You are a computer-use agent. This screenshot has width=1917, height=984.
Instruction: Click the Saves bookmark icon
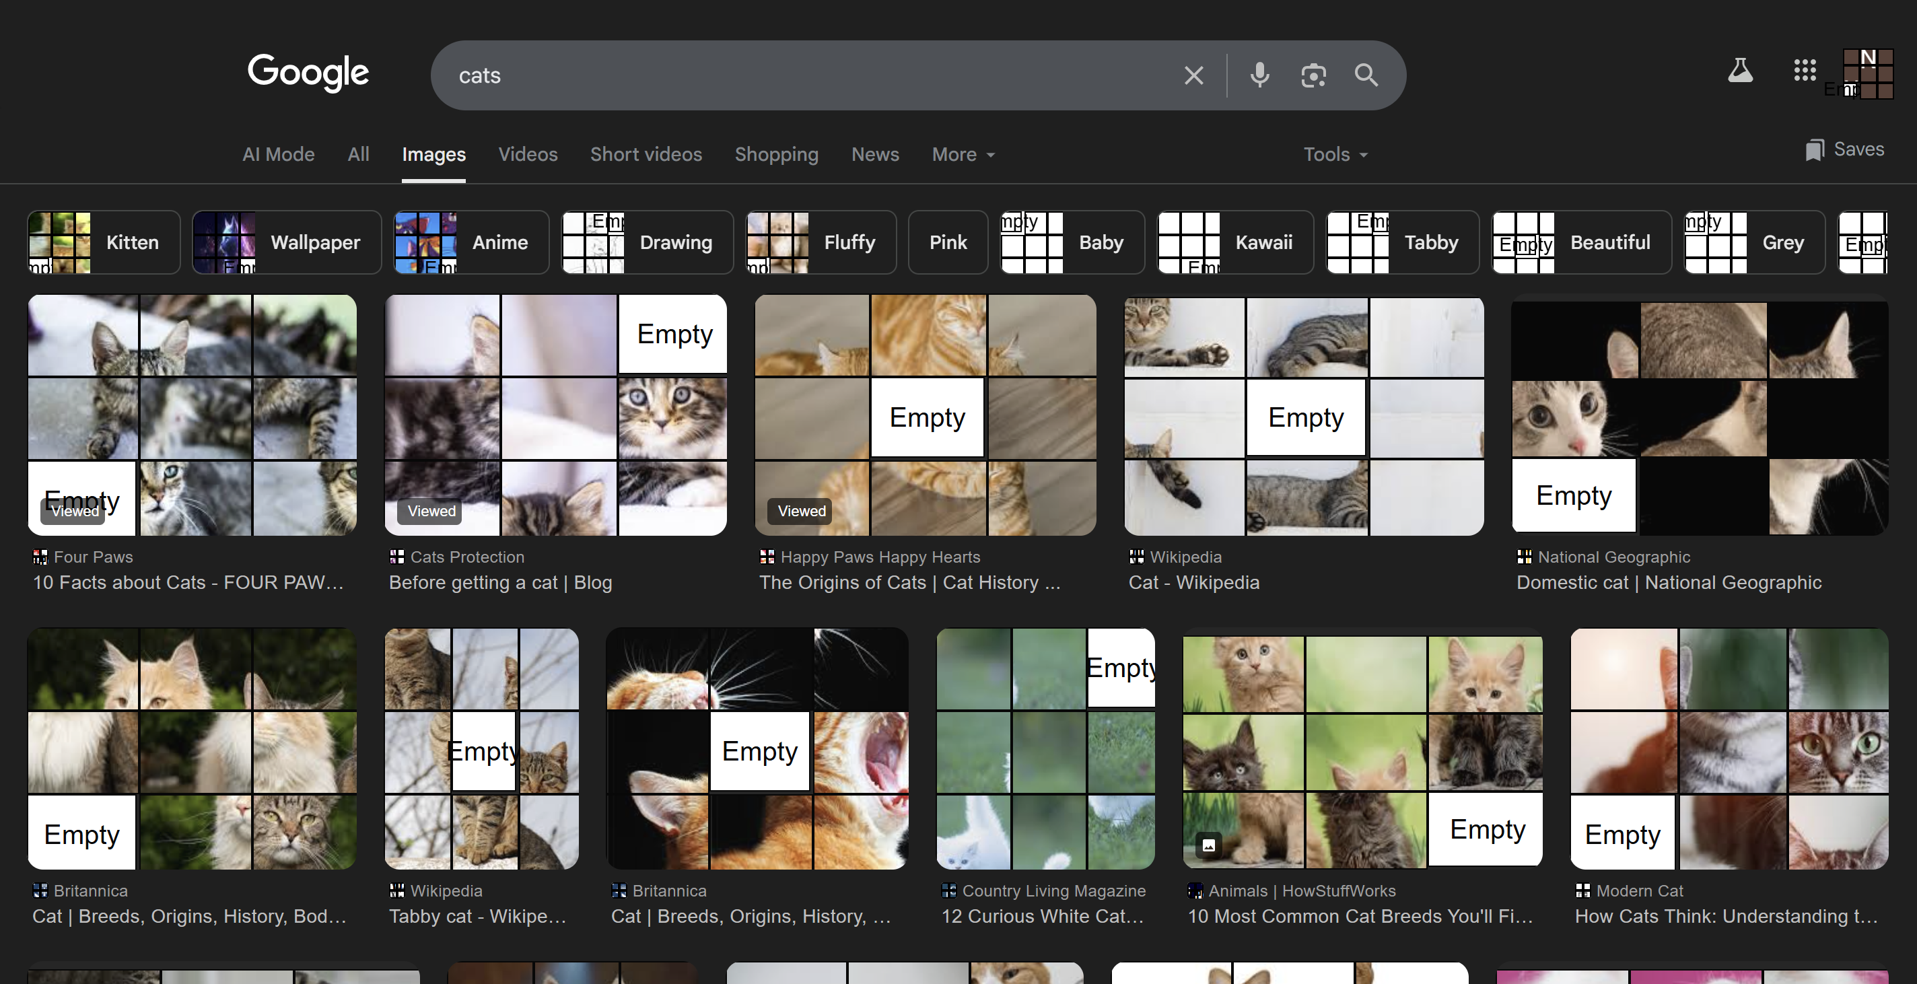[1815, 149]
